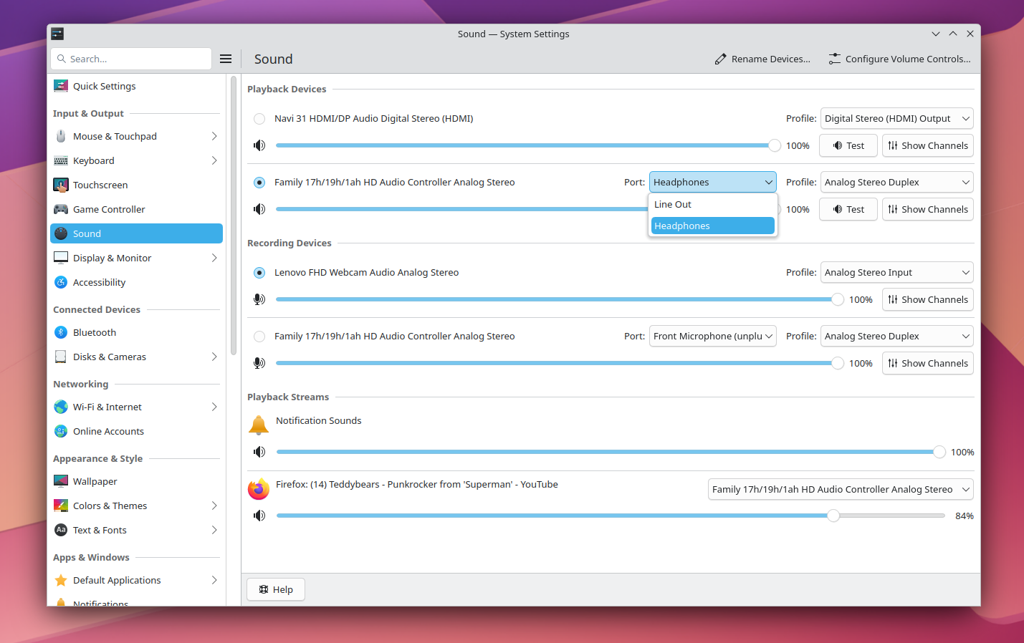
Task: Test the Family 17h analog output
Action: click(x=848, y=210)
